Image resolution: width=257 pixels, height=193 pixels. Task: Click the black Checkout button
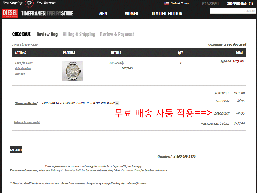point(16,150)
